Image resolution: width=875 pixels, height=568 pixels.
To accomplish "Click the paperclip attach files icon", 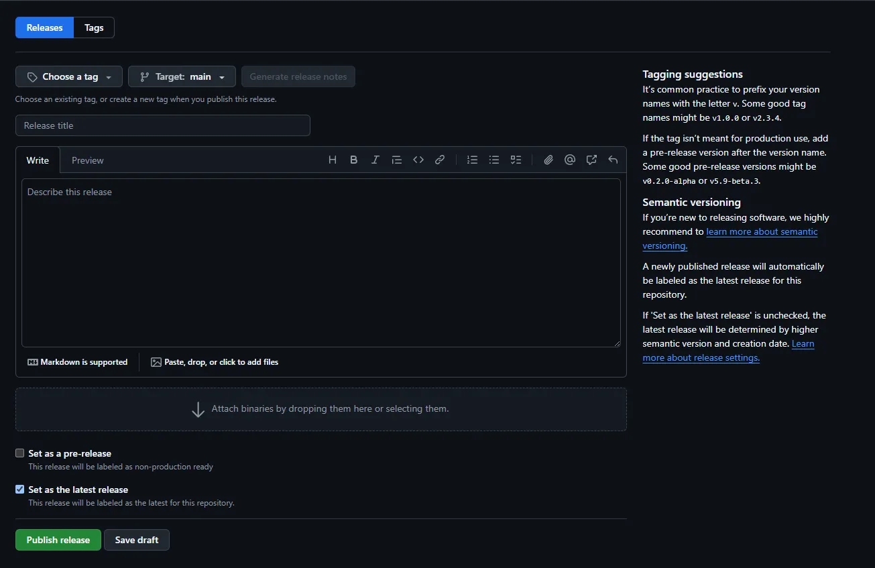I will 548,160.
